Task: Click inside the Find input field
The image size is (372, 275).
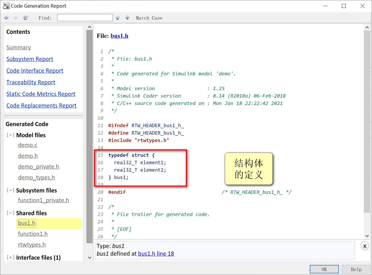Action: pos(85,17)
